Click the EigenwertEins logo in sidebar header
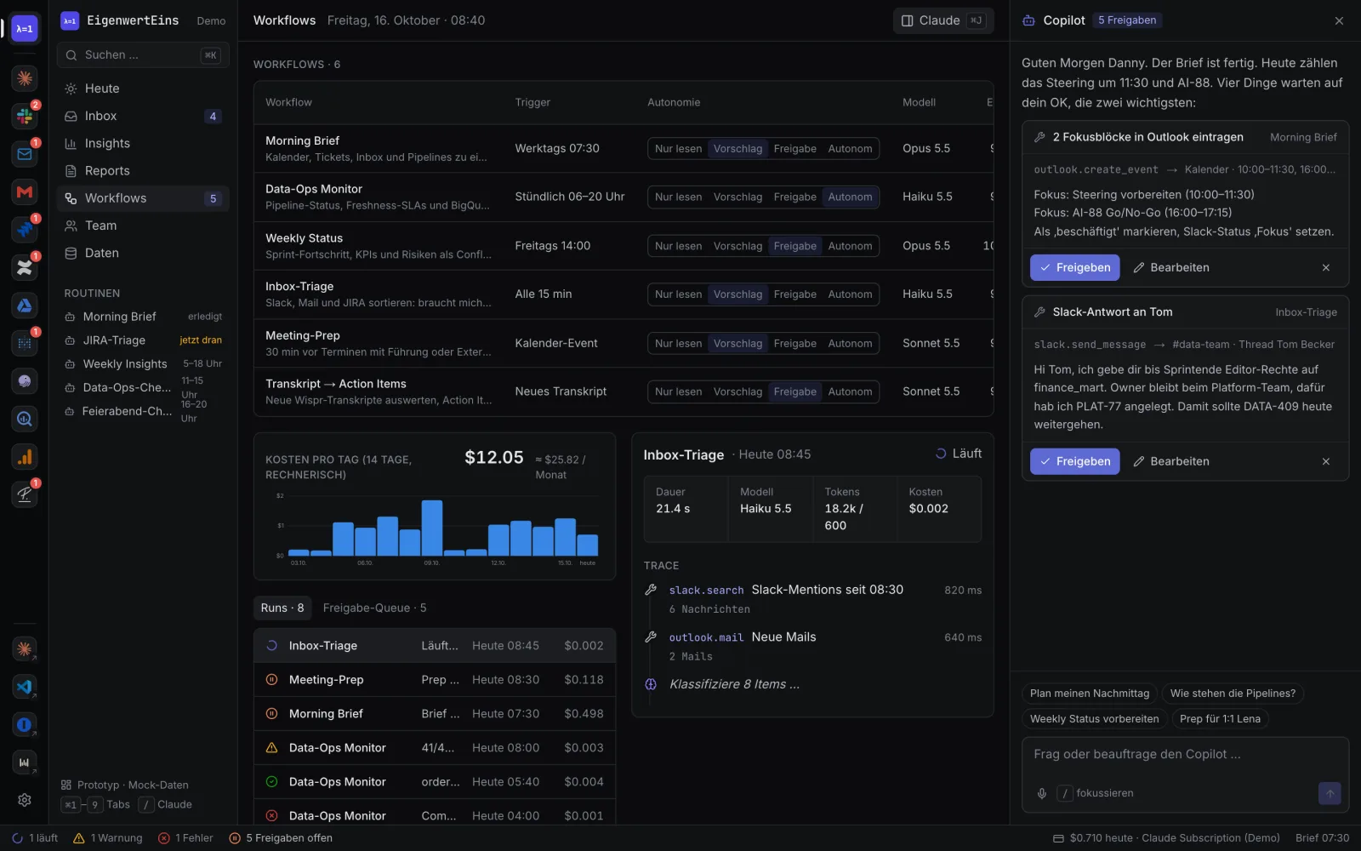 coord(70,20)
